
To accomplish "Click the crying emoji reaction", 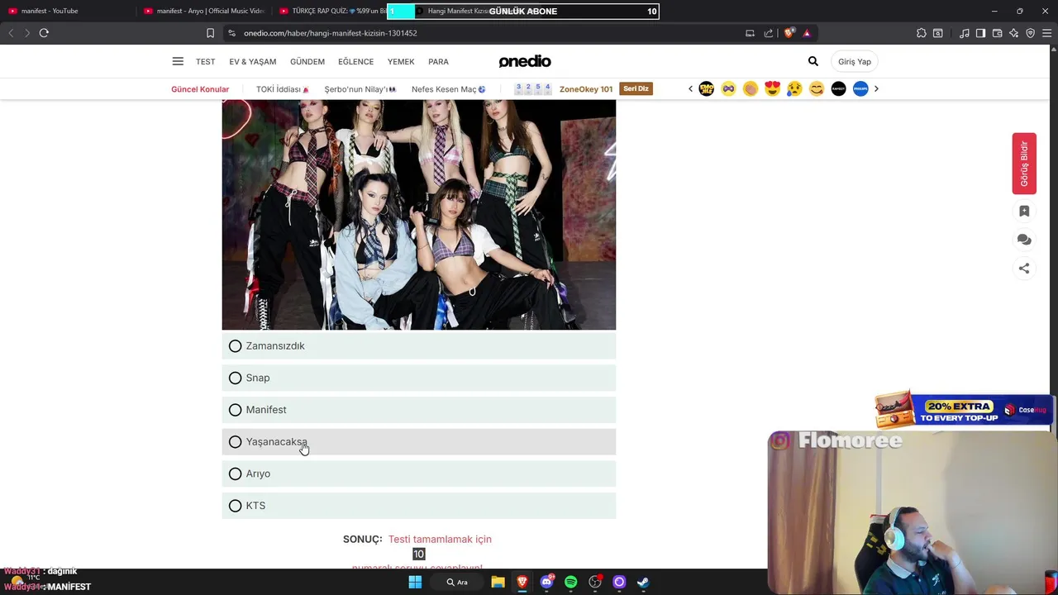I will (x=794, y=88).
